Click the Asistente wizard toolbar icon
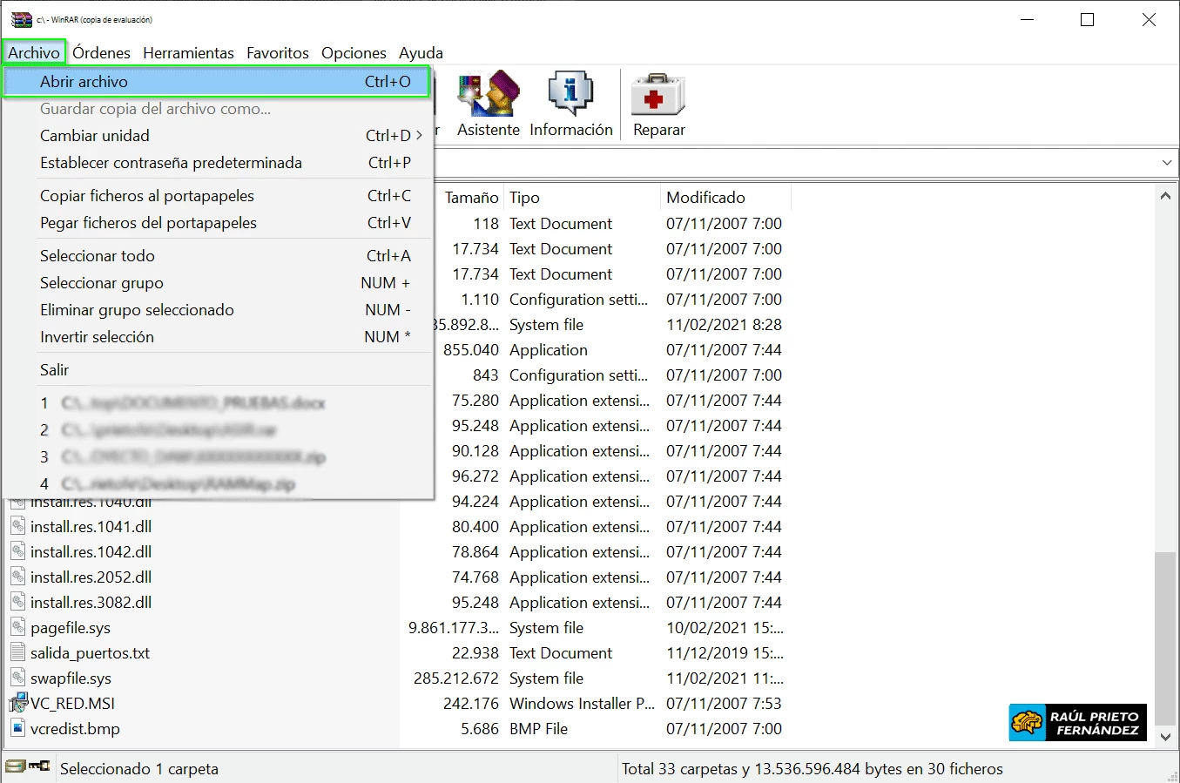 click(488, 94)
